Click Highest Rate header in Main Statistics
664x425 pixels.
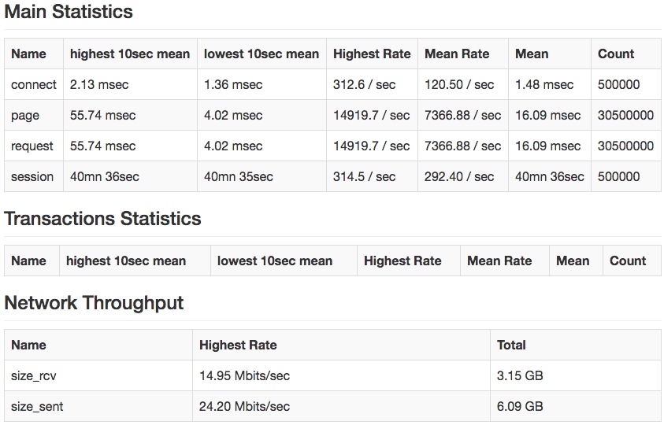[372, 54]
